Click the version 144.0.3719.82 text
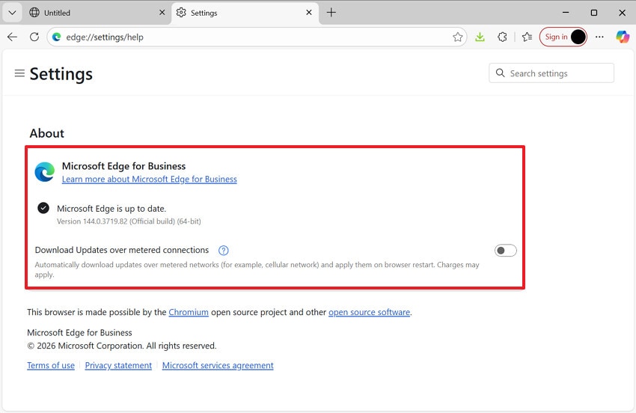The height and width of the screenshot is (413, 636). click(129, 221)
